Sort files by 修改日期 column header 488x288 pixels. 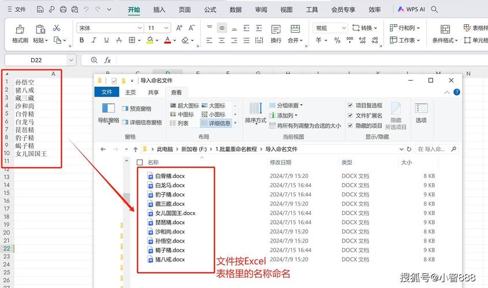(x=280, y=162)
